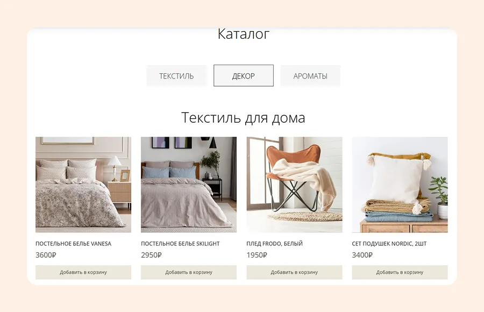Screen dimensions: 484x312
Task: Open the Skilight bedding product photo
Action: 189,185
